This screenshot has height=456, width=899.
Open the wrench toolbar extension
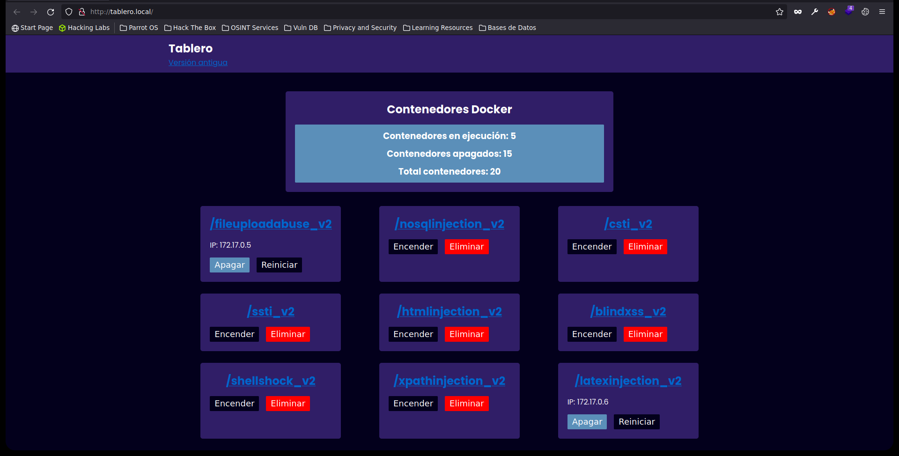(815, 11)
